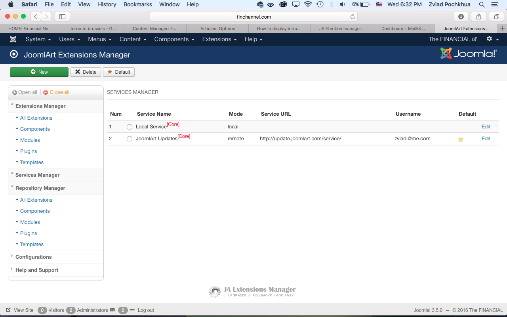Open the Users dropdown menu
Viewport: 507px width, 317px height.
tap(70, 39)
